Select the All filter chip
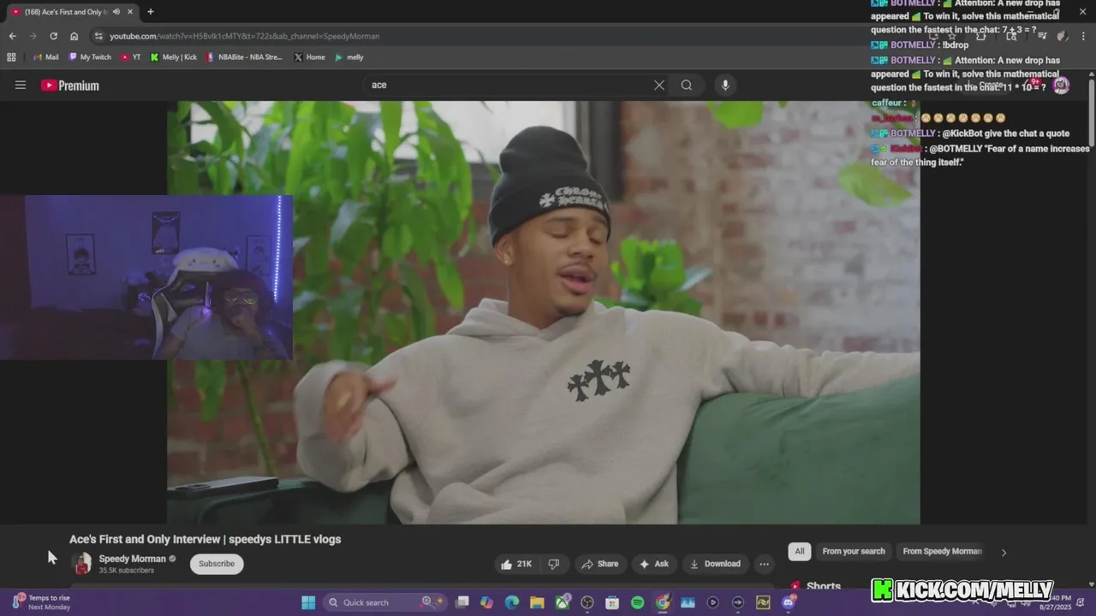 point(800,551)
